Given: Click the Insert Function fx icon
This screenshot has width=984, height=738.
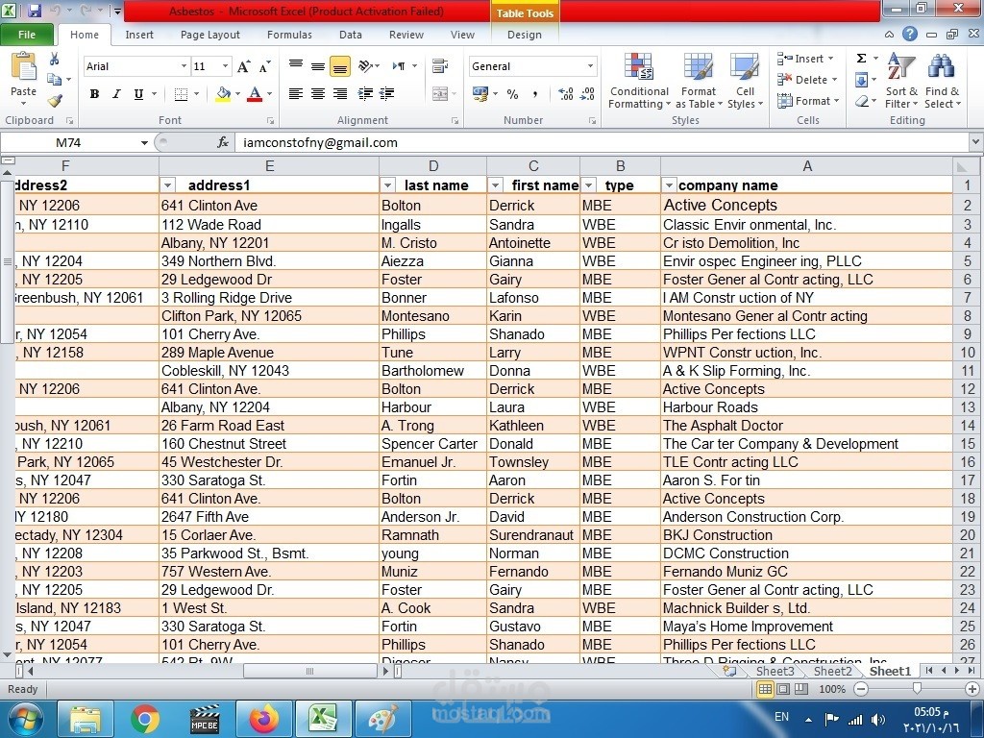Looking at the screenshot, I should pyautogui.click(x=223, y=142).
